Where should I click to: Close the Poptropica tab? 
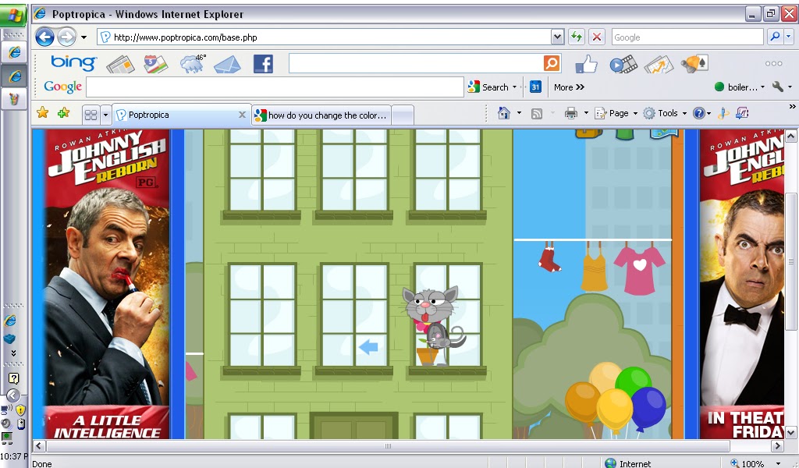coord(242,115)
